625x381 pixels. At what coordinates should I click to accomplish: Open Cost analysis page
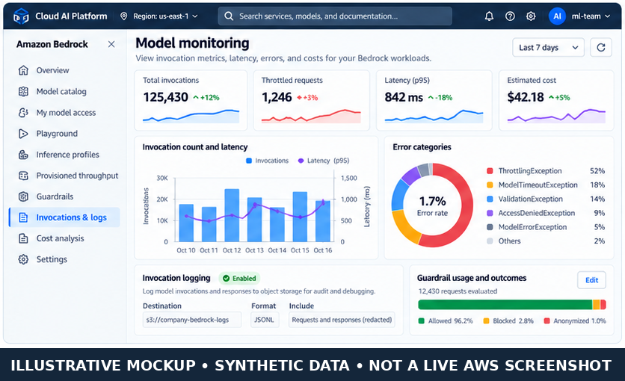click(x=64, y=238)
